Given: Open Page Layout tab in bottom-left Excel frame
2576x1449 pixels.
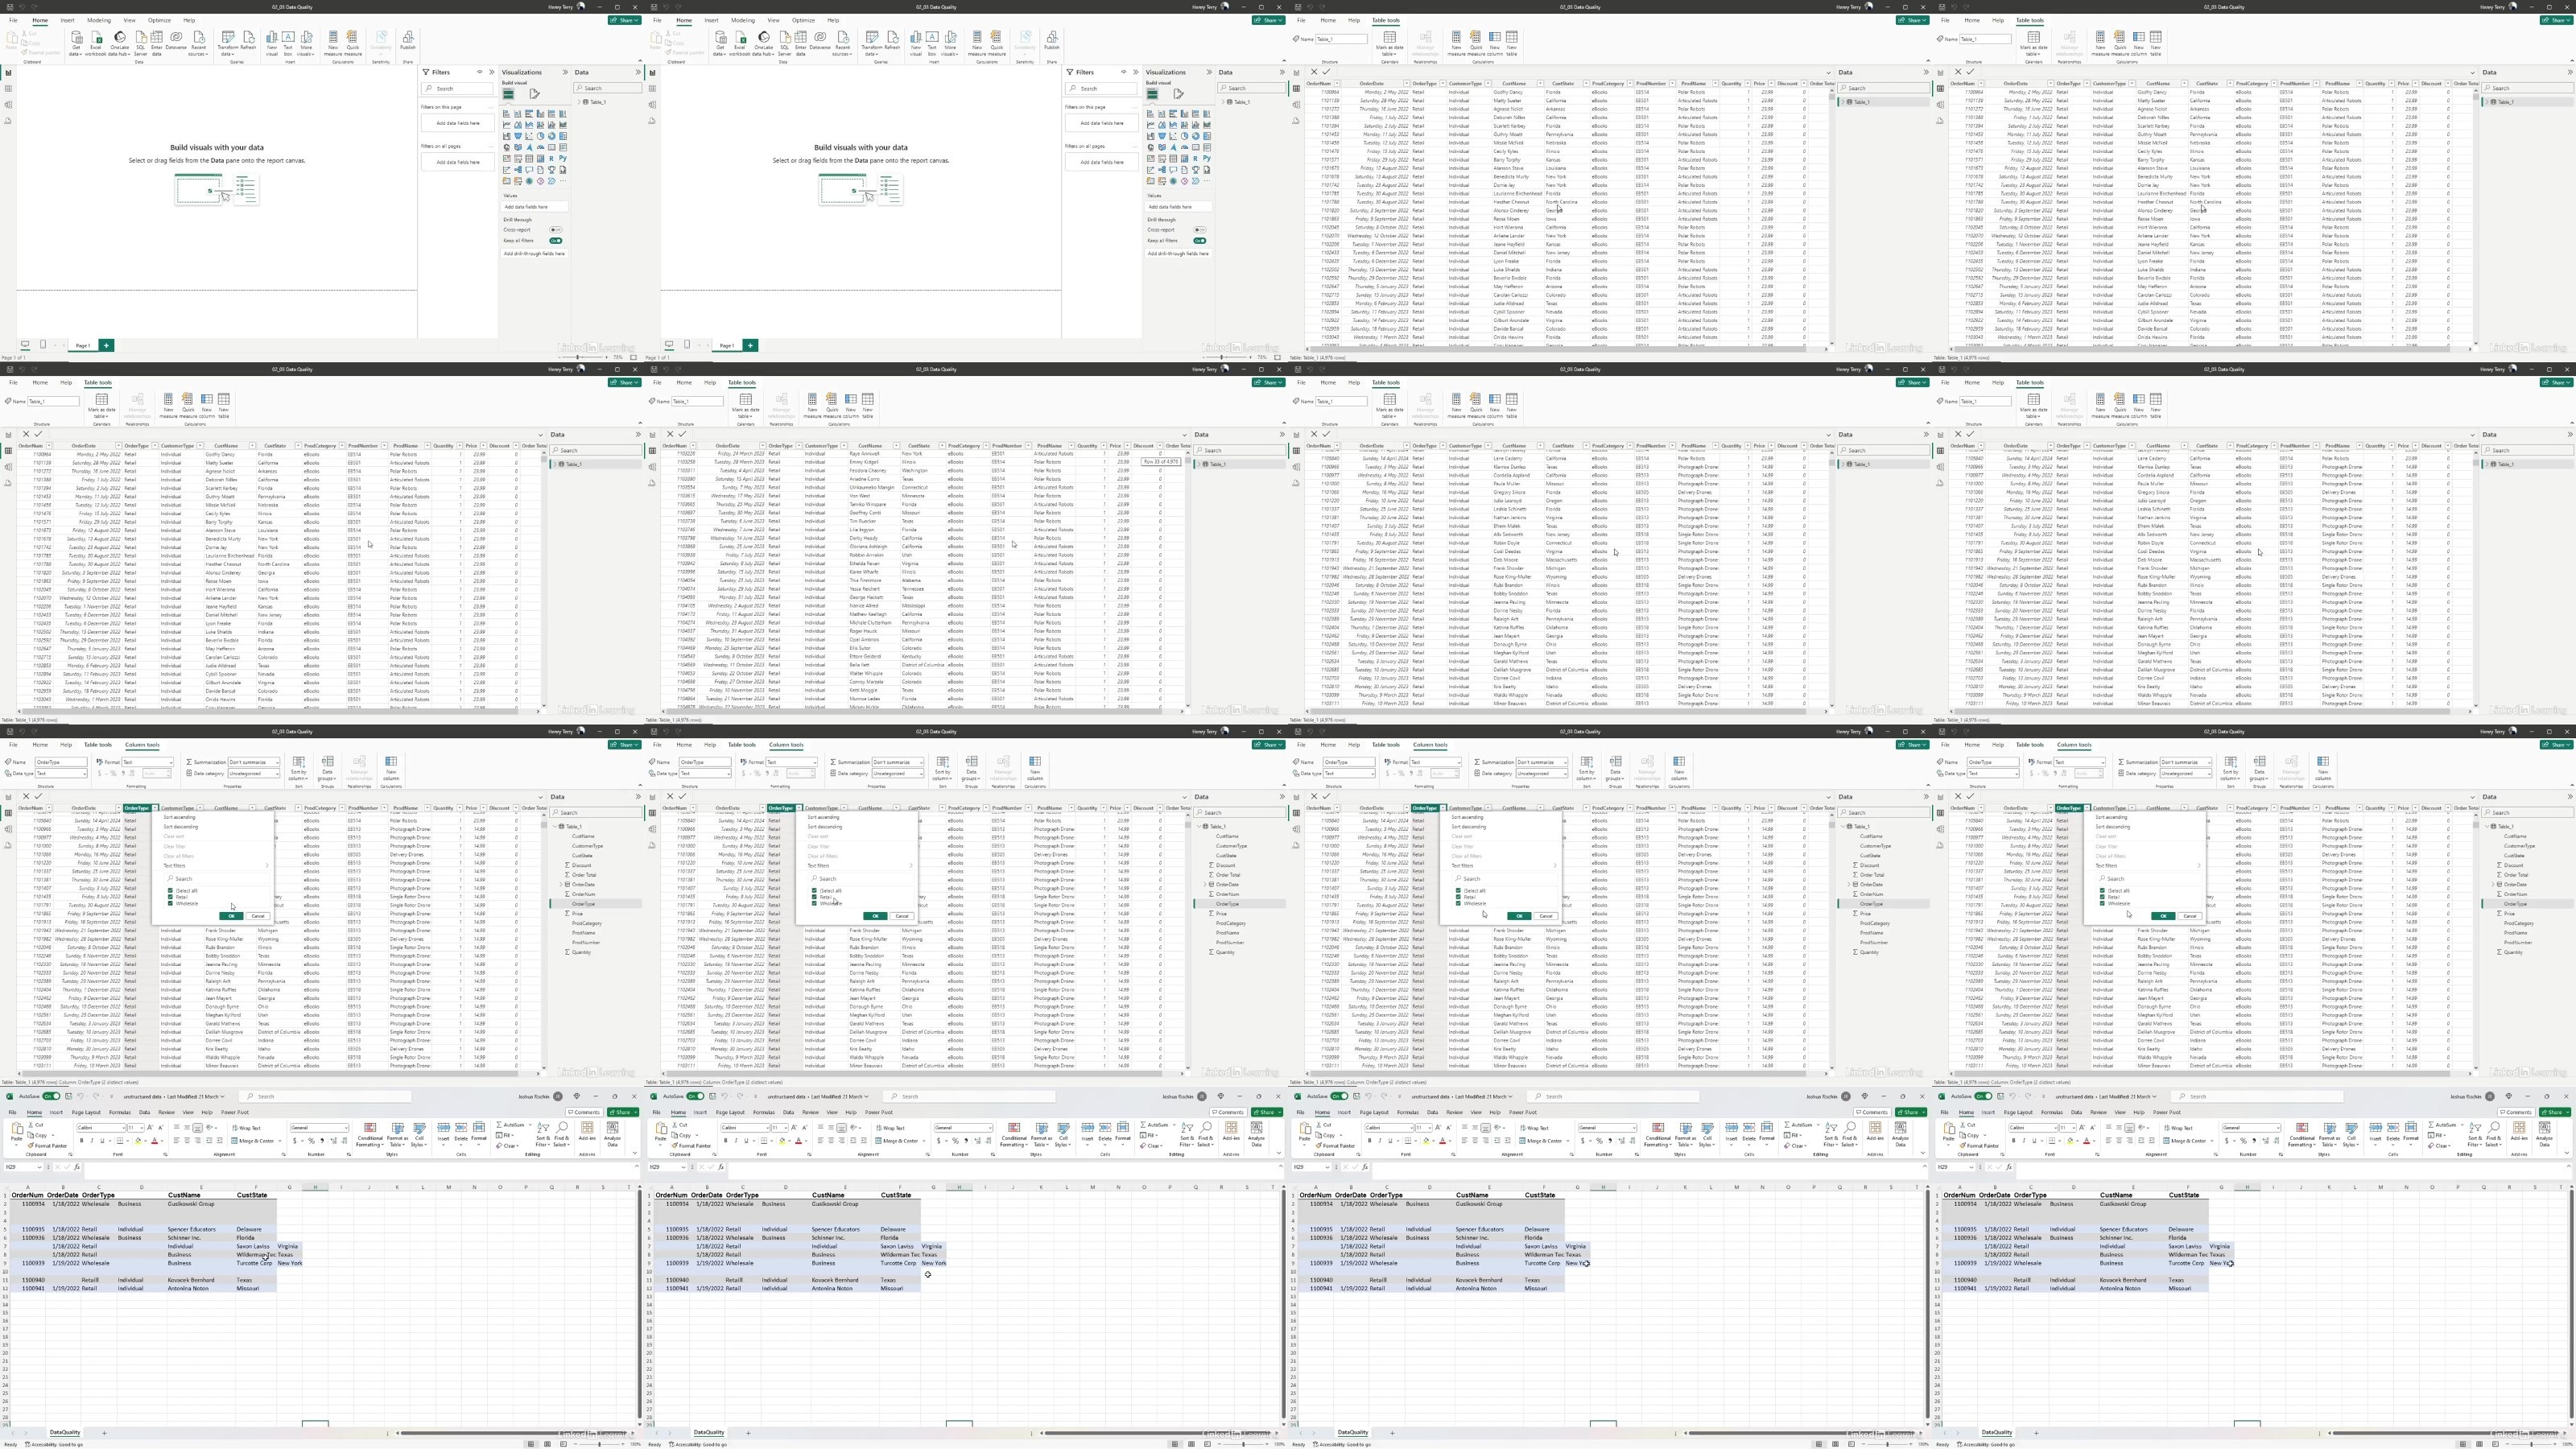Looking at the screenshot, I should 86,1112.
